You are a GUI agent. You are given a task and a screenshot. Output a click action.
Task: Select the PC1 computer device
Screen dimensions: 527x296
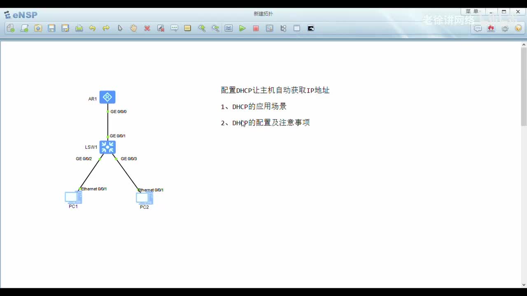click(x=73, y=197)
